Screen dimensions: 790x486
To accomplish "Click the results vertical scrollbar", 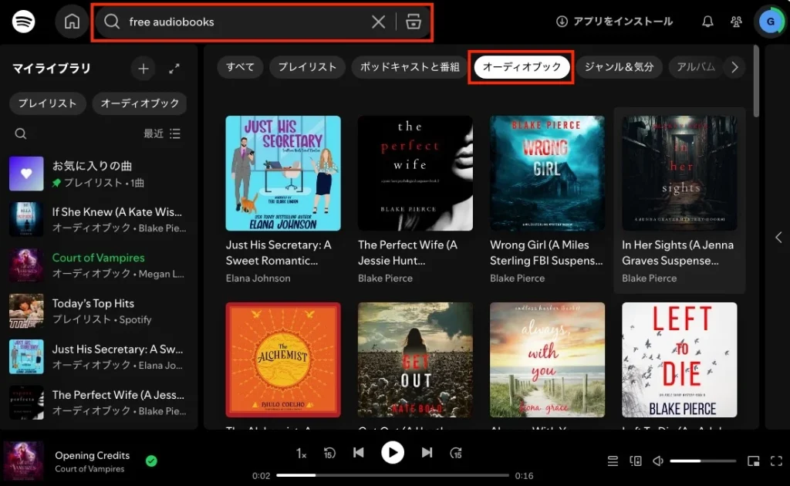I will [x=756, y=80].
